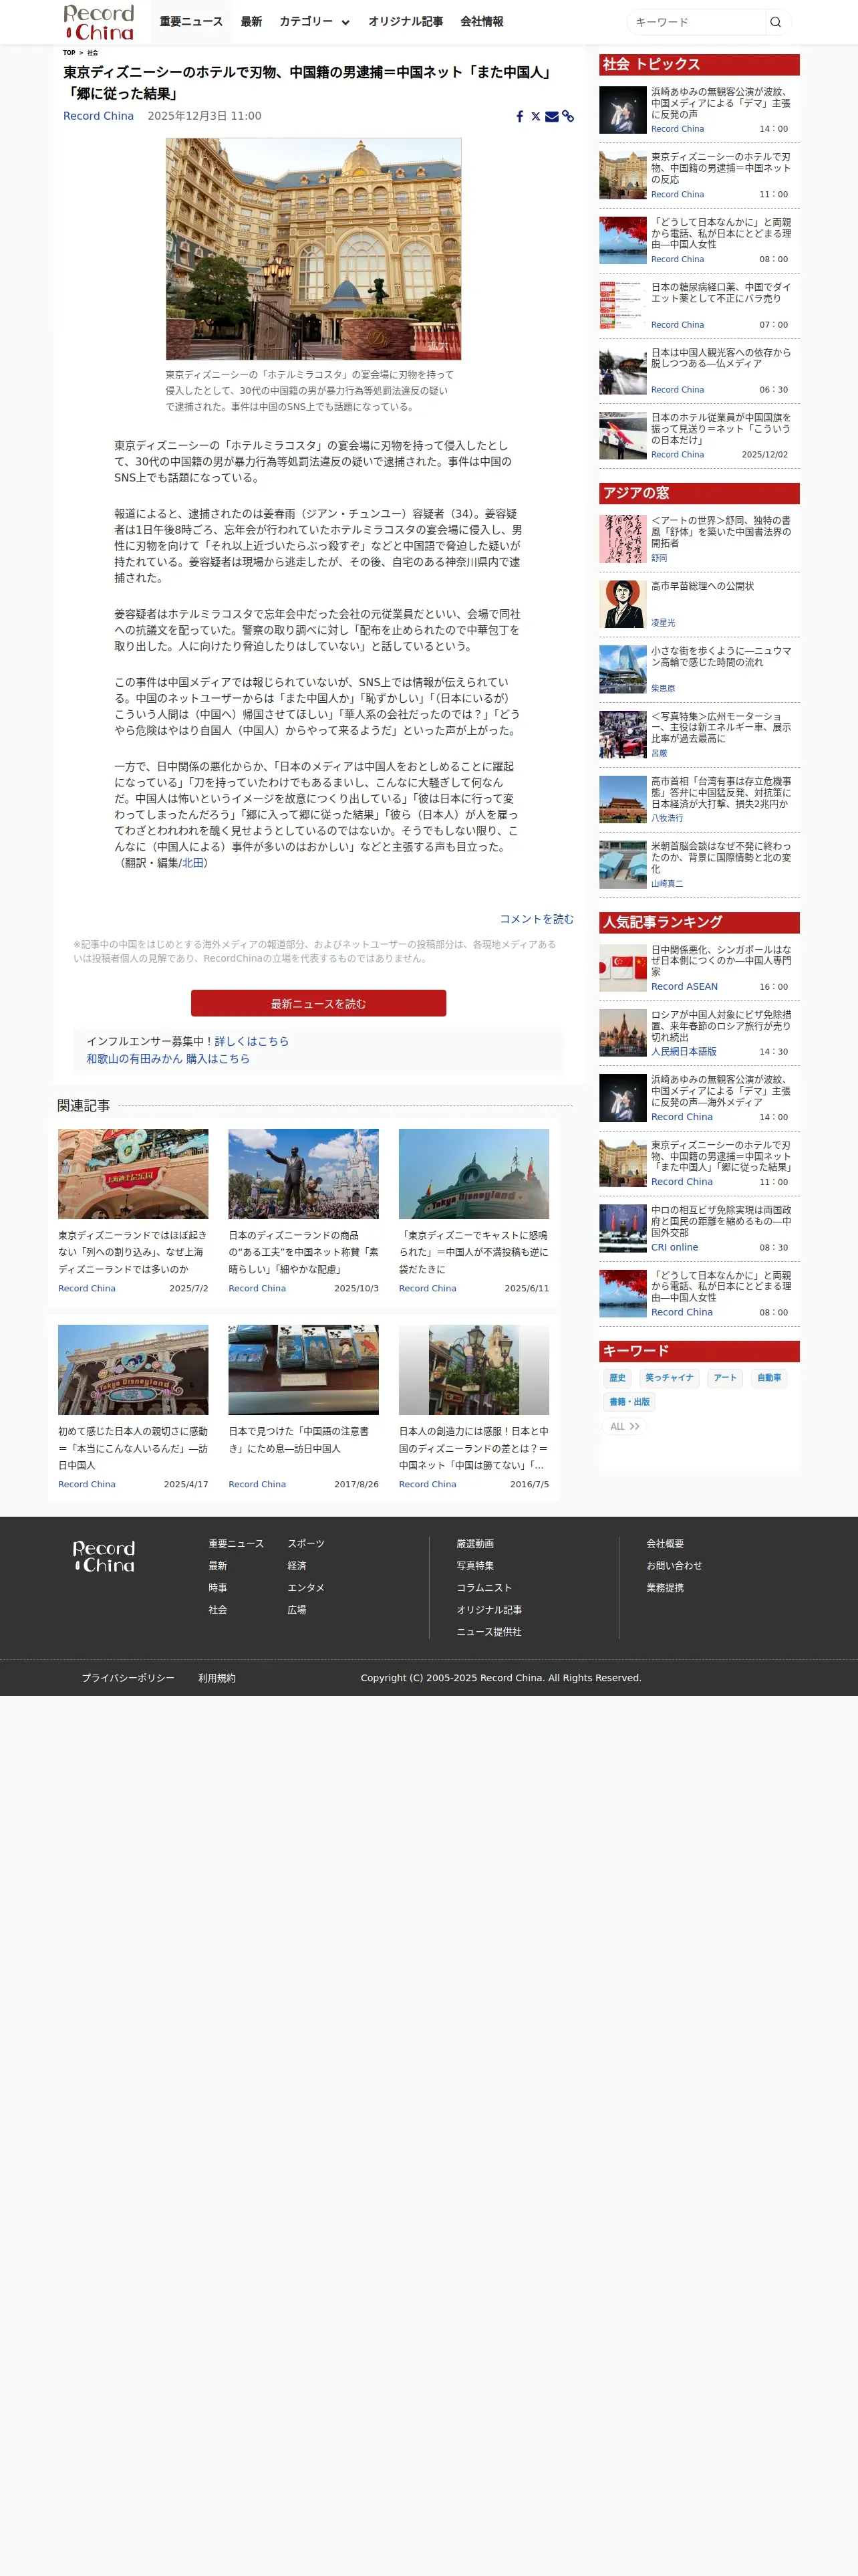Open 日本の糖尿病経口薬 article
Viewport: 858px width, 2576px height.
720,292
